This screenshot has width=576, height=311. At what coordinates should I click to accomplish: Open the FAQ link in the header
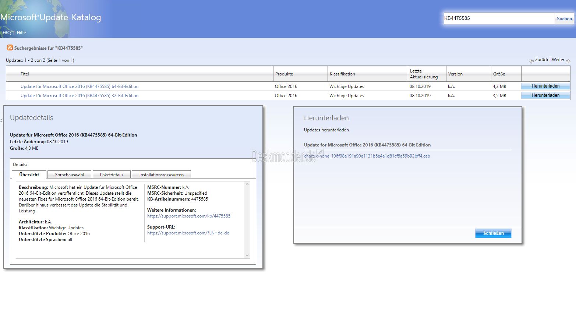pos(7,33)
